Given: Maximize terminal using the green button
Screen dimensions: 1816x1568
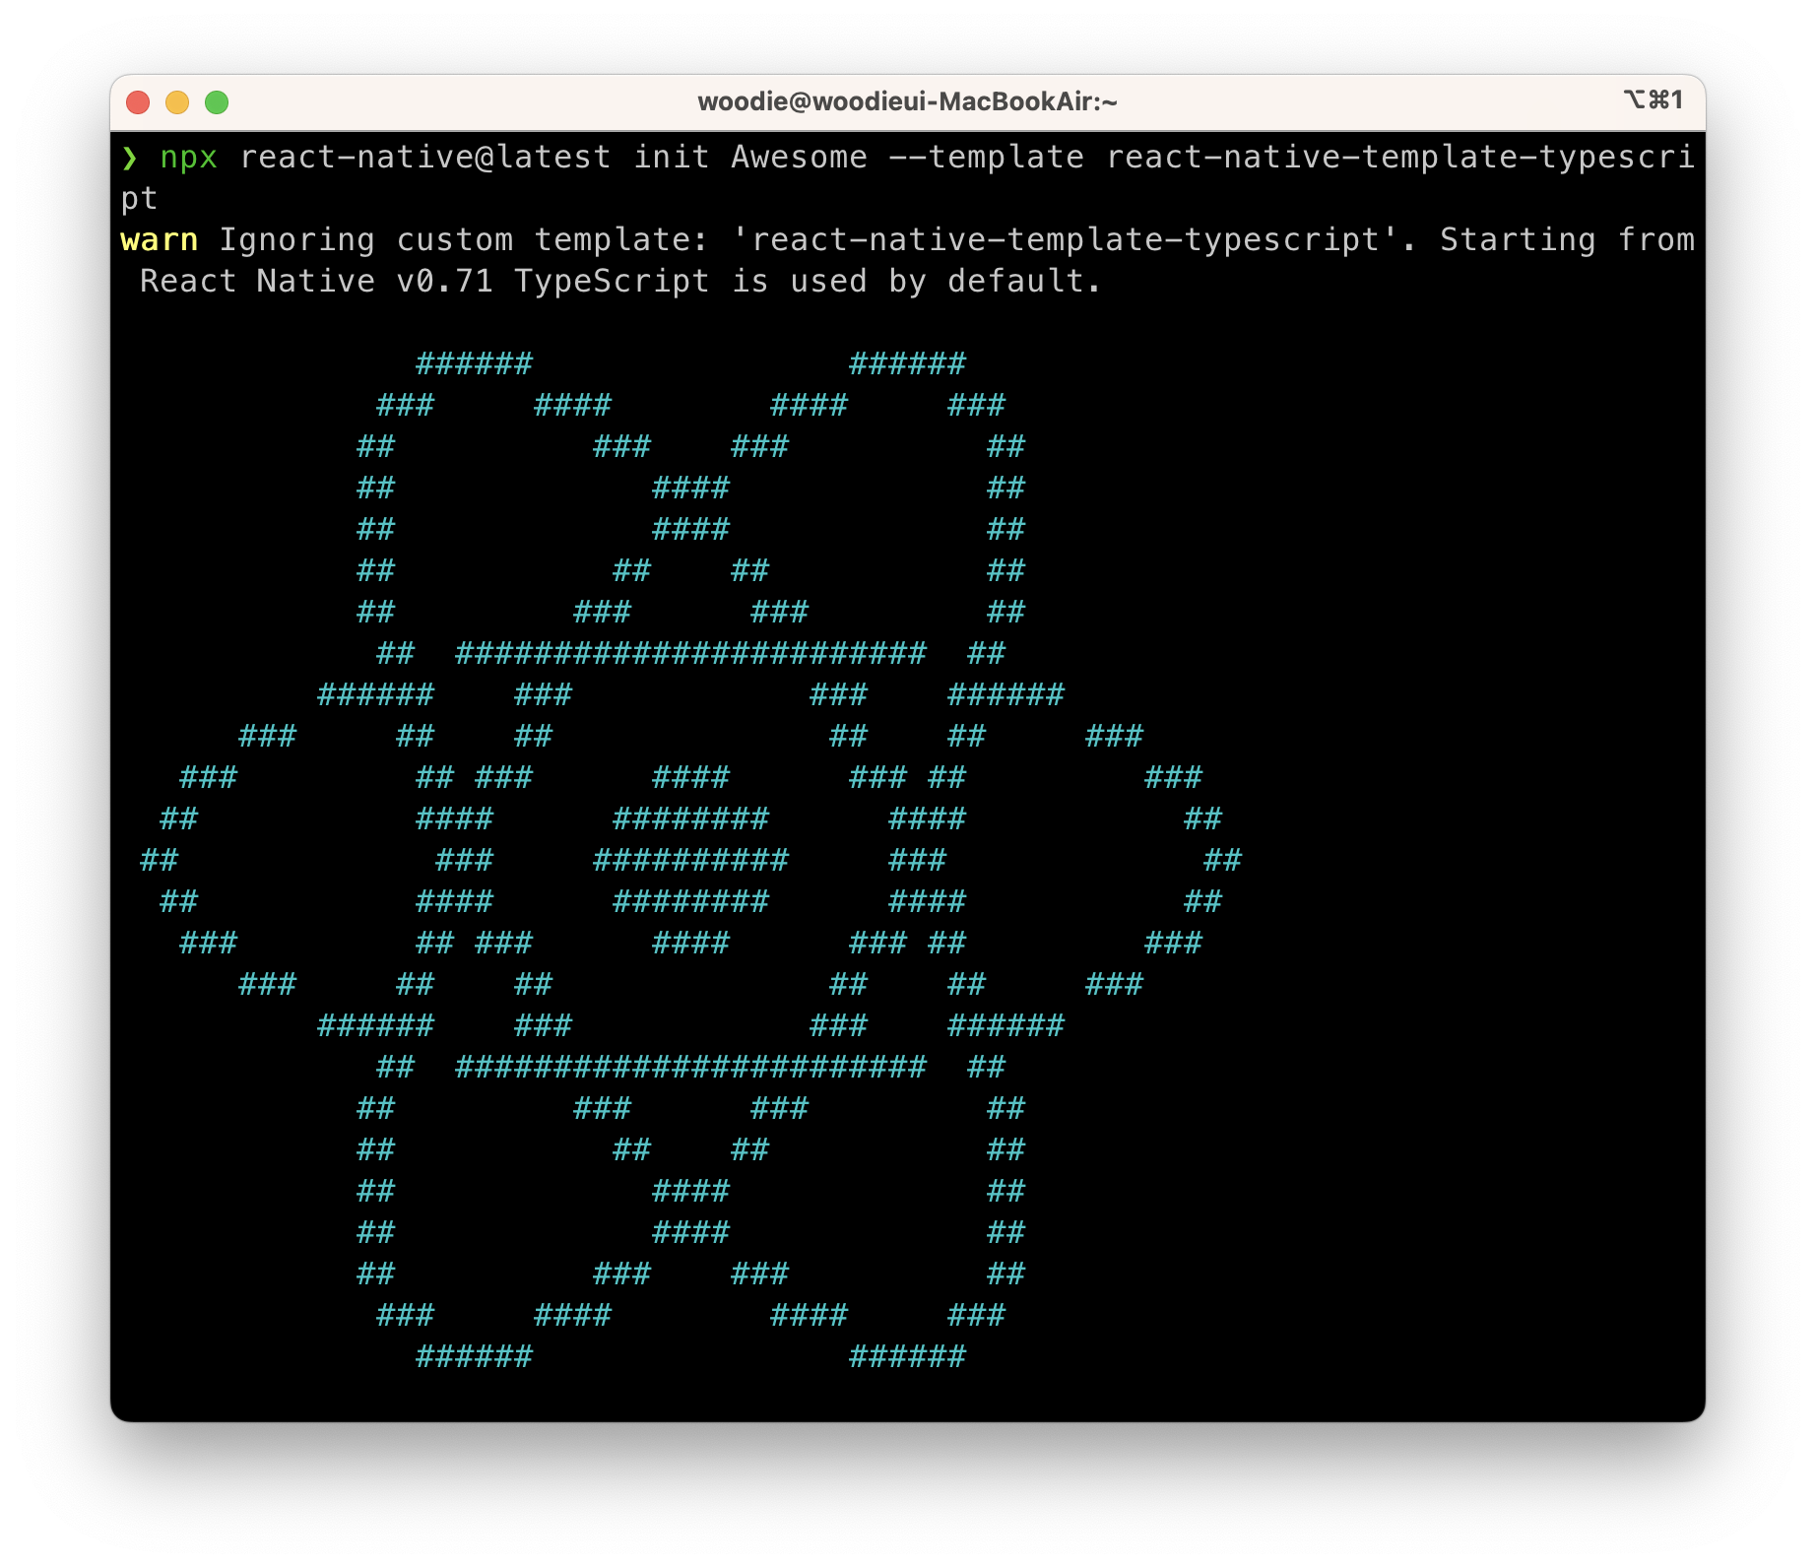Looking at the screenshot, I should [217, 102].
